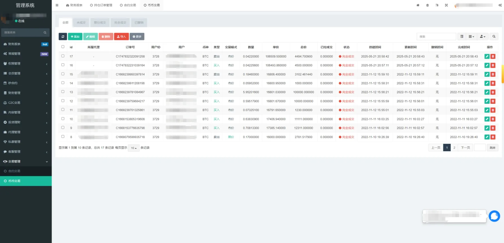Click the settings gears icon top right
The image size is (504, 243).
click(500, 5)
